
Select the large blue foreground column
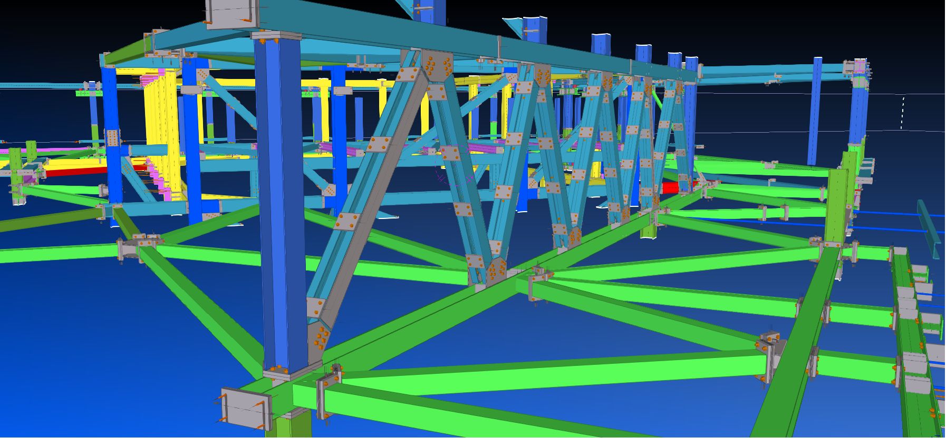279,211
